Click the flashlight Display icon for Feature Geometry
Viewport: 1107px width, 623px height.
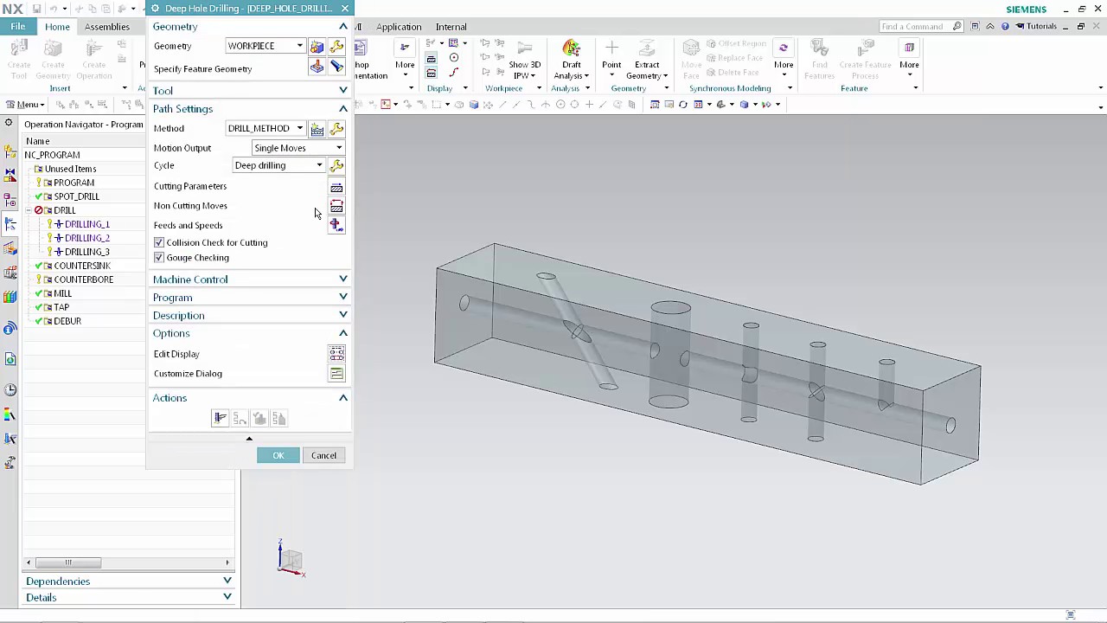[x=336, y=67]
